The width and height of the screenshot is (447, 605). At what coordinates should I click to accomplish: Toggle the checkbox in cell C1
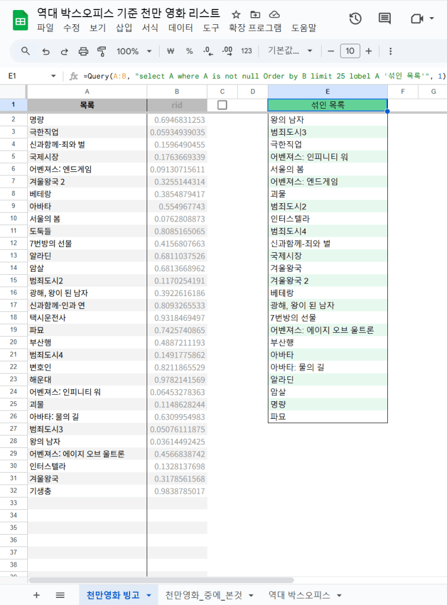click(222, 105)
